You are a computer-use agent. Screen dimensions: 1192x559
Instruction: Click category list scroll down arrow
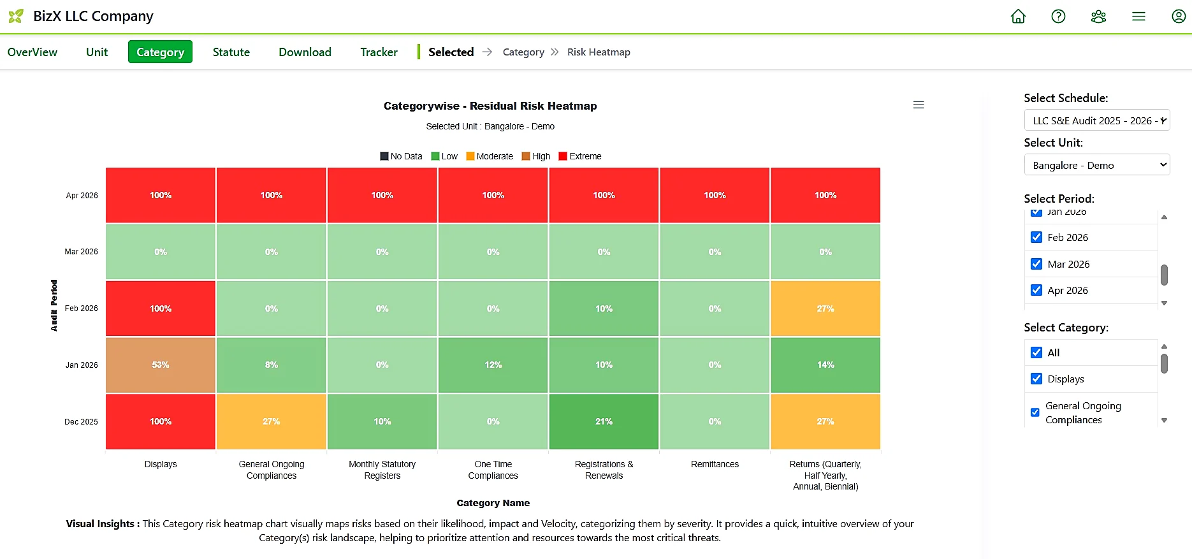[x=1164, y=421]
